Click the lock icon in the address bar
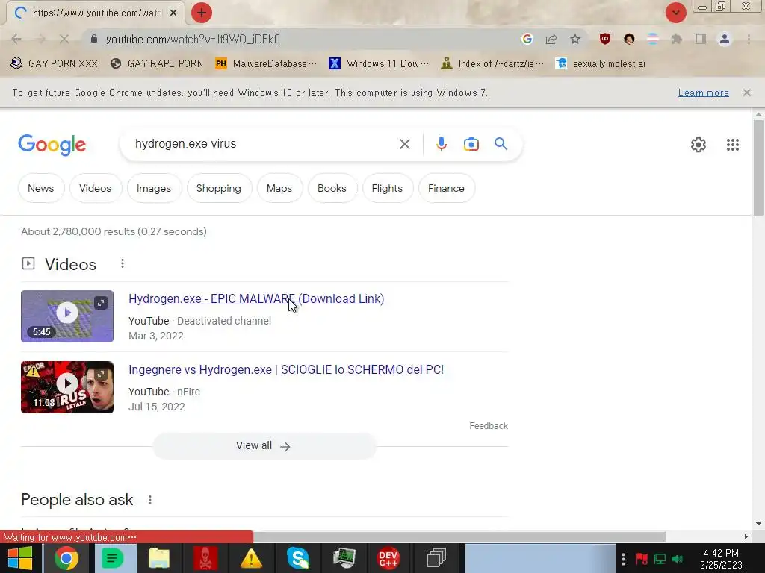 tap(94, 39)
